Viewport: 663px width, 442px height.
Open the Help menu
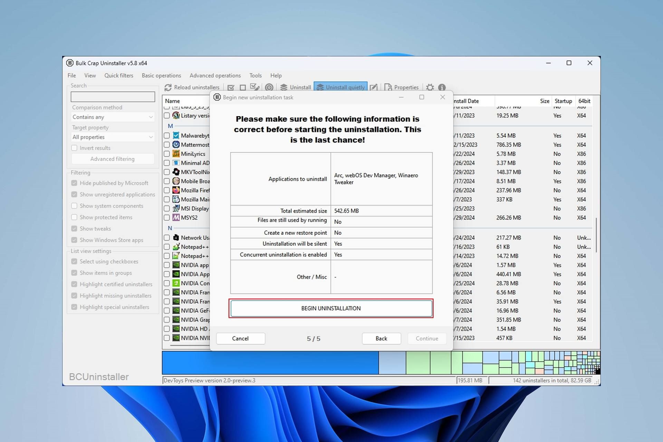click(x=276, y=75)
